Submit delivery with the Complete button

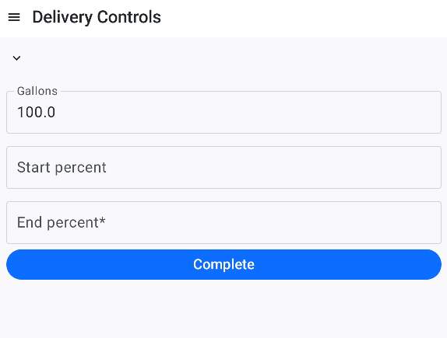point(223,265)
